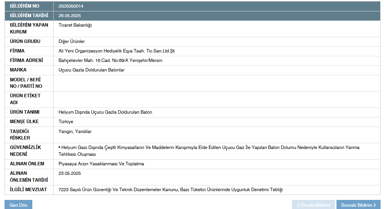
Task: Click the ÜRÜN TANIMI label
Action: click(x=24, y=112)
